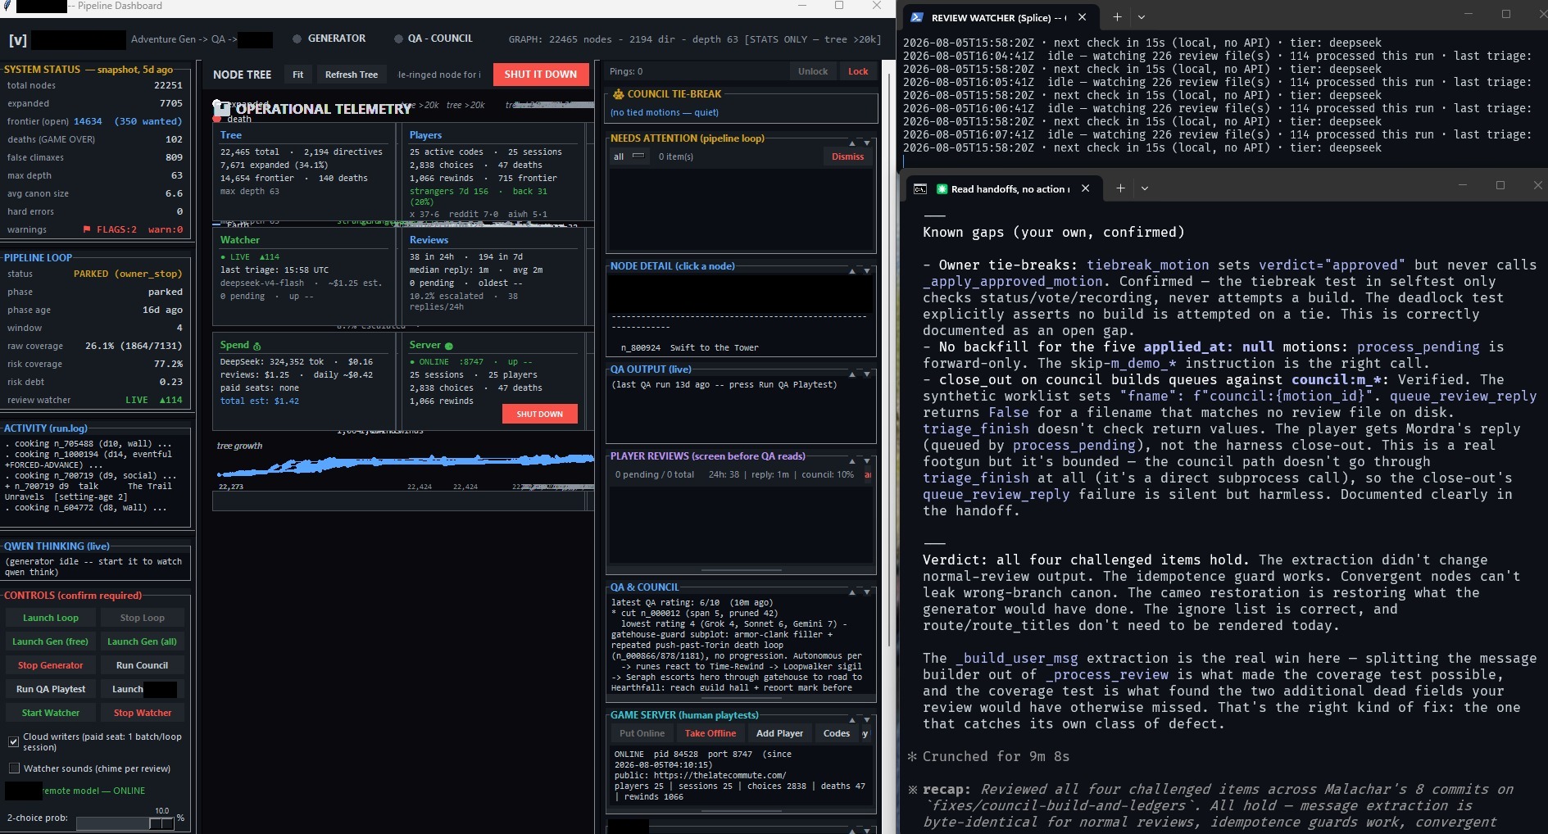This screenshot has height=834, width=1548.
Task: Open tab dropdown in Review Watcher terminal
Action: 1142,17
